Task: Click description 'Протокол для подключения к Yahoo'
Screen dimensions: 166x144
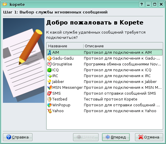Action: [120, 111]
